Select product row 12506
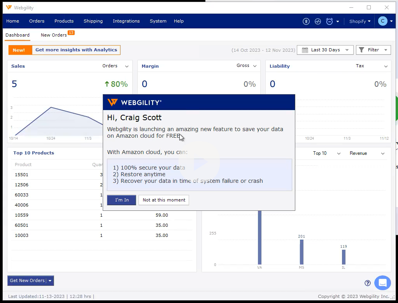 click(102, 185)
